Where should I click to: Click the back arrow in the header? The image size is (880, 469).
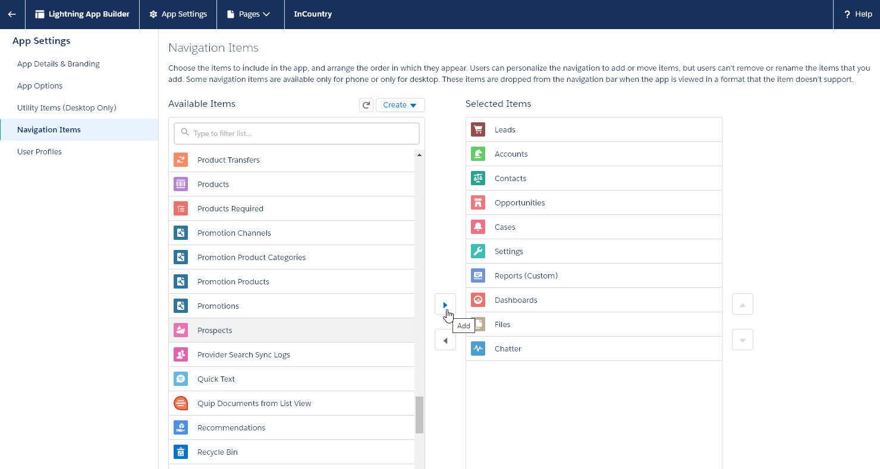[x=12, y=14]
